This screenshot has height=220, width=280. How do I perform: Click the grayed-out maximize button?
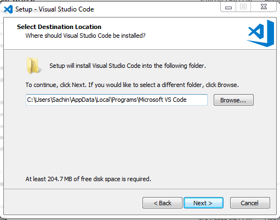tap(243, 7)
